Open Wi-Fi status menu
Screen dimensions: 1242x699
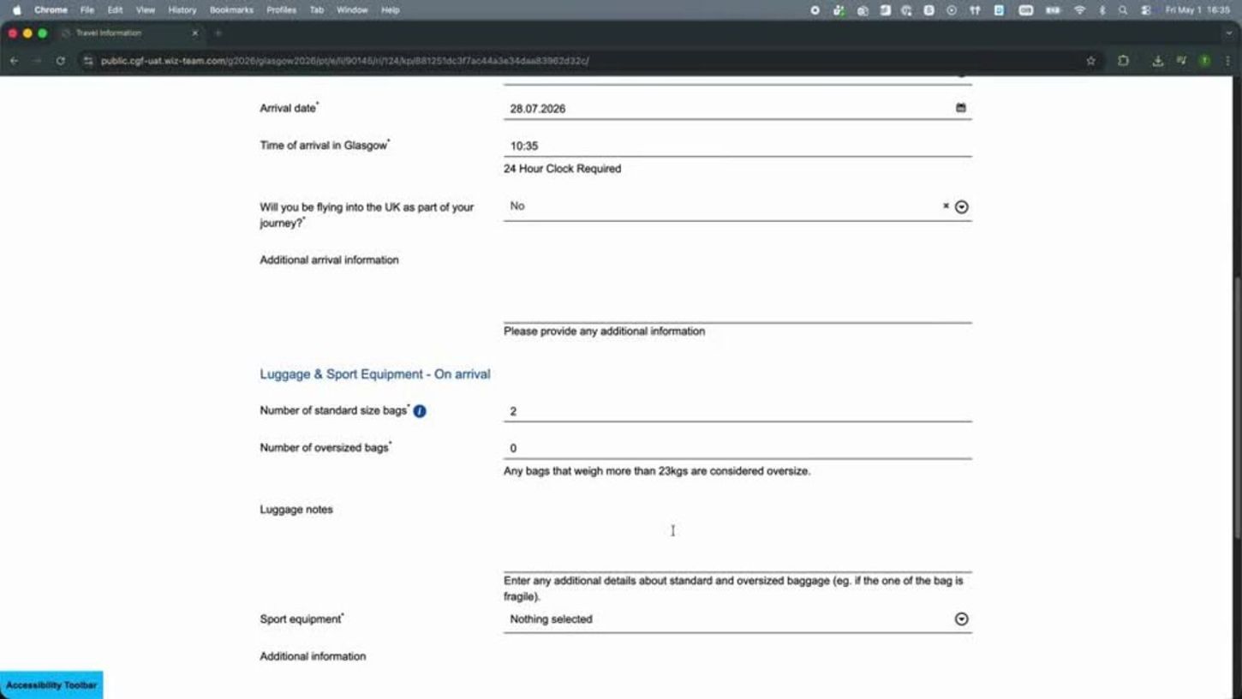(1079, 10)
